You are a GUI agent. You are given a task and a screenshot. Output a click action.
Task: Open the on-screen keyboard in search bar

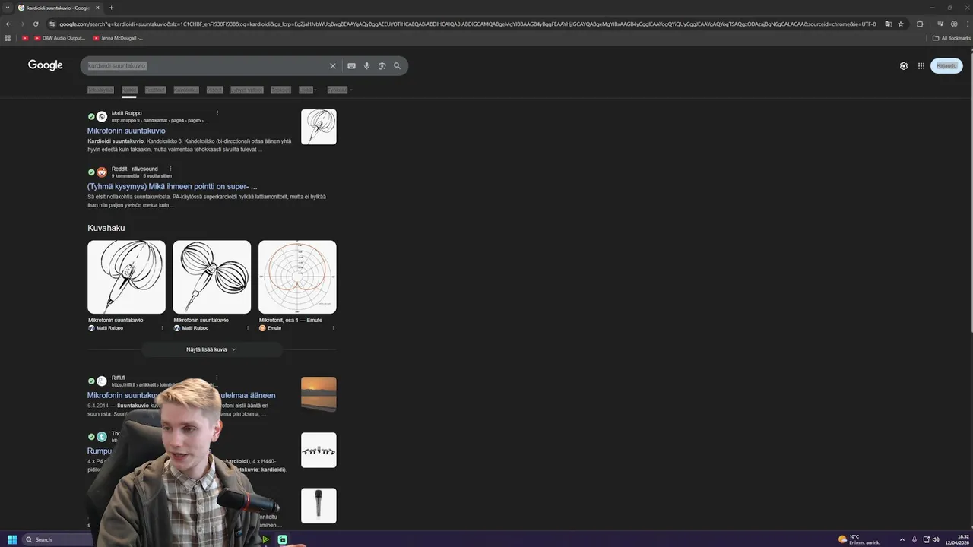click(x=351, y=66)
